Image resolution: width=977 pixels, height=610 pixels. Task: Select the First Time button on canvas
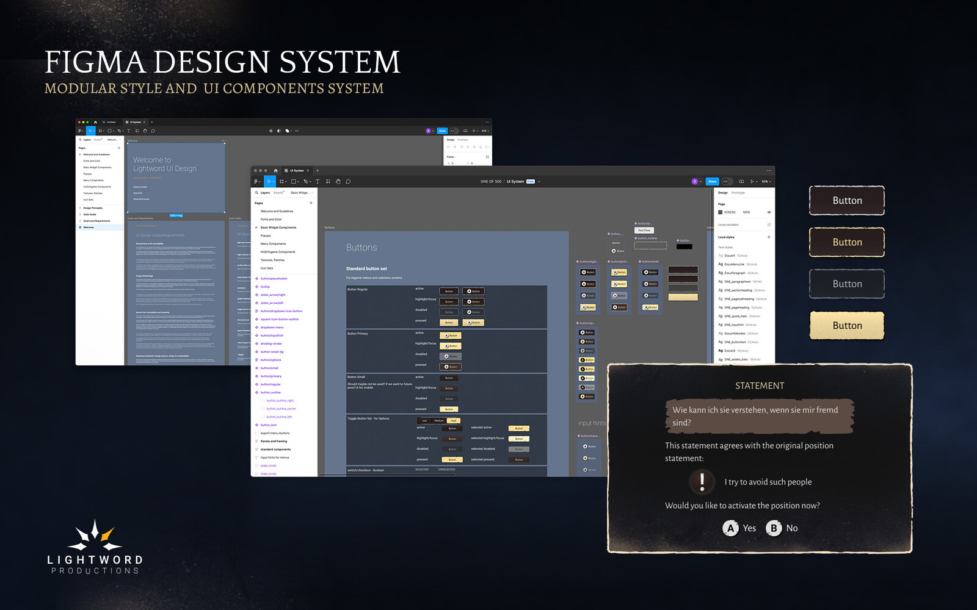(644, 231)
